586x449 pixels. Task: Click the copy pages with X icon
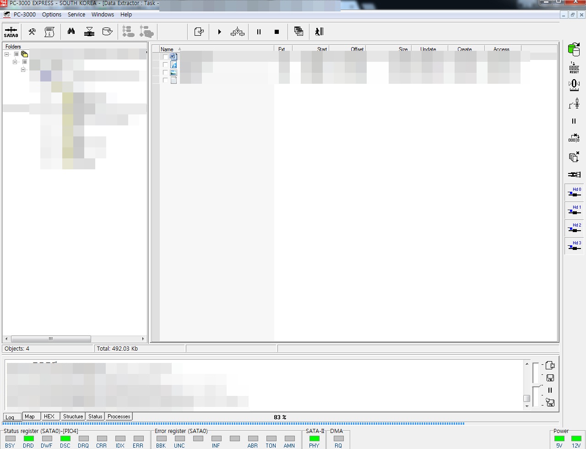coord(574,157)
